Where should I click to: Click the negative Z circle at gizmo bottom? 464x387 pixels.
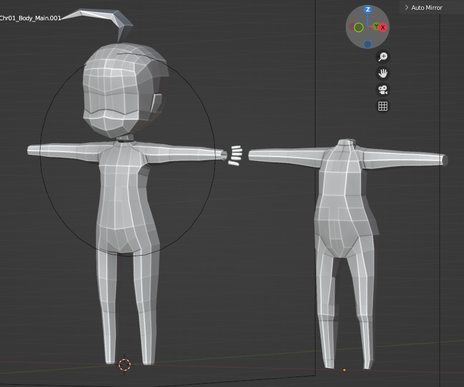point(368,44)
